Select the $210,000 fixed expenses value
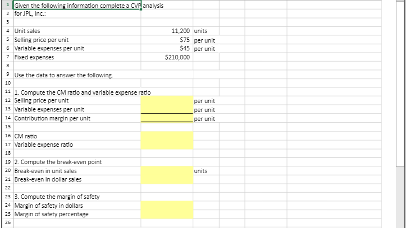The image size is (406, 228). pos(167,57)
